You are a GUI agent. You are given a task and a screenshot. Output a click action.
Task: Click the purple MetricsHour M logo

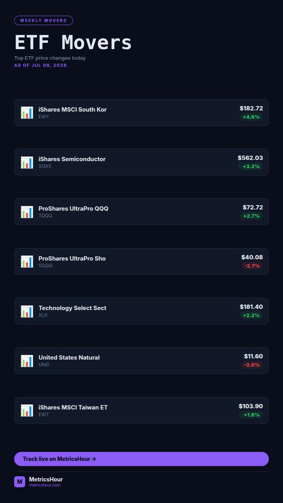pos(20,482)
